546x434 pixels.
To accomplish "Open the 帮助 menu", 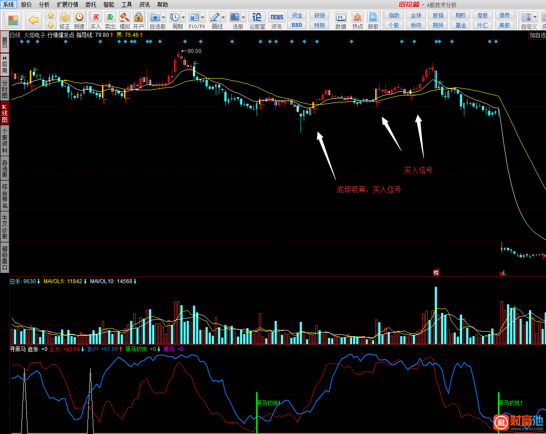I will pyautogui.click(x=162, y=4).
